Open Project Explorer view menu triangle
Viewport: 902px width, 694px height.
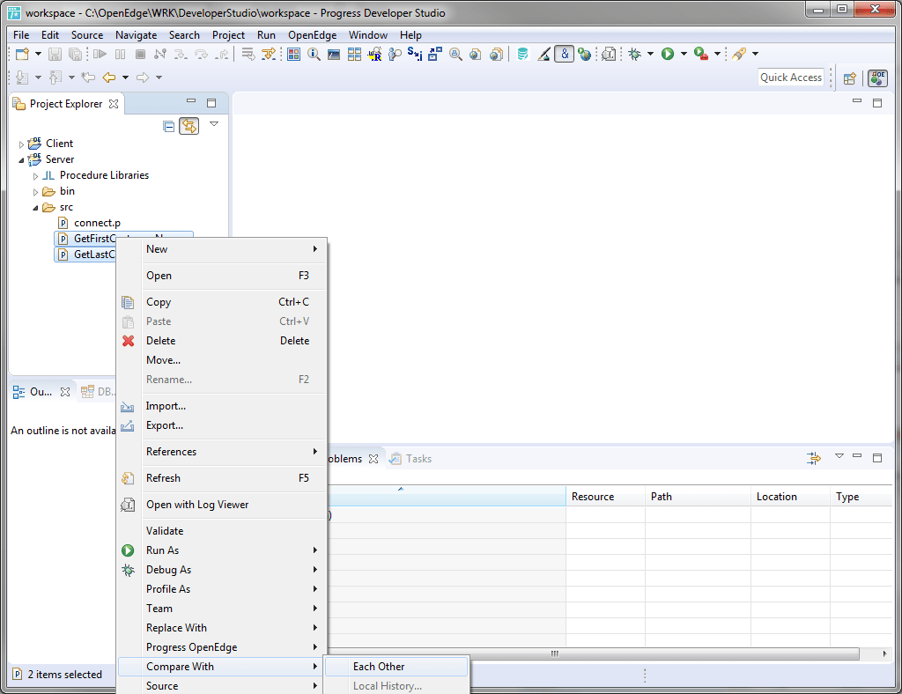(x=214, y=124)
